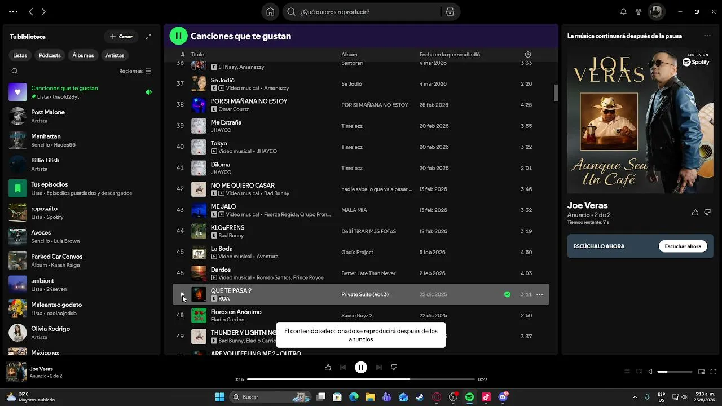Filter the library by Artistas
Screen dimensions: 722x406
coord(115,55)
